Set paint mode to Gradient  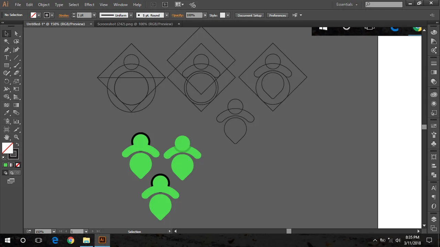click(x=12, y=165)
